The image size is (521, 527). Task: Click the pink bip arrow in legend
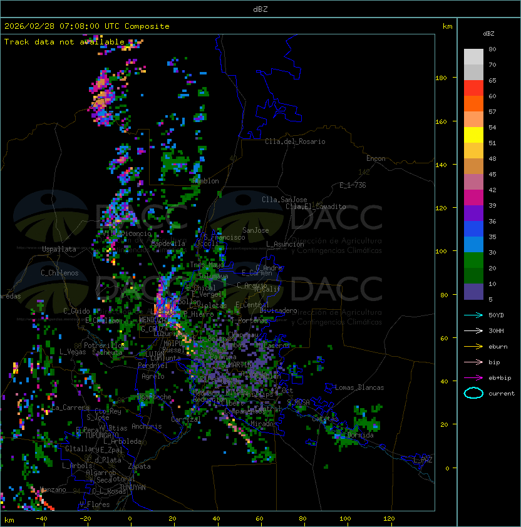tap(473, 362)
